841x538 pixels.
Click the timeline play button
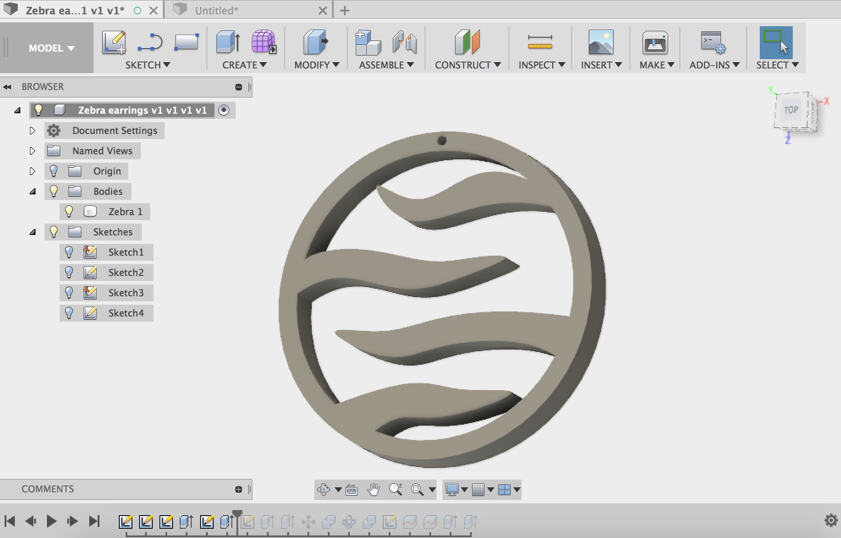pyautogui.click(x=51, y=521)
